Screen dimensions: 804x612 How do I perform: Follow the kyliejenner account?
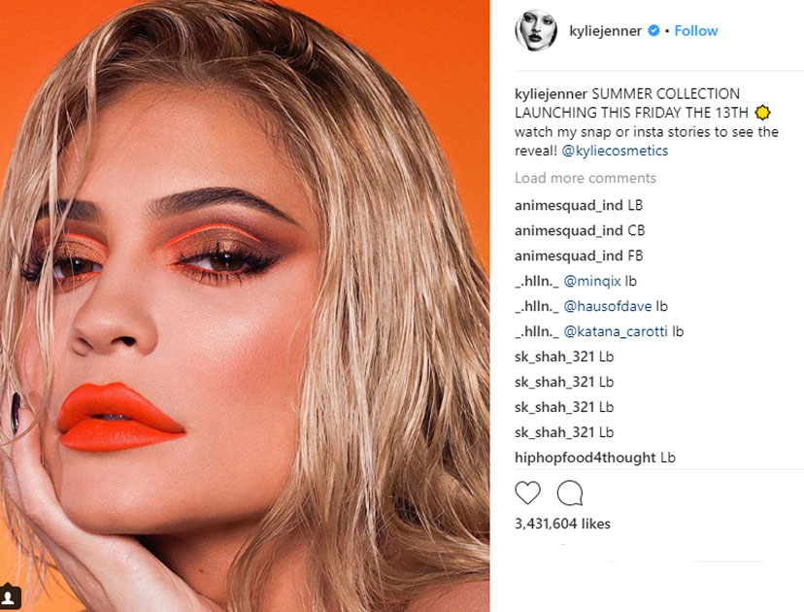[x=696, y=31]
